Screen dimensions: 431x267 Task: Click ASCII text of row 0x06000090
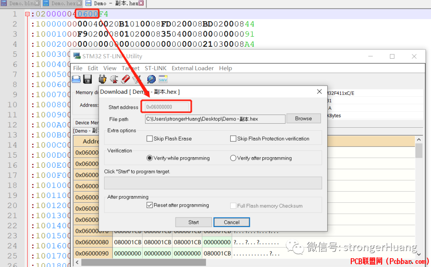pos(256,253)
